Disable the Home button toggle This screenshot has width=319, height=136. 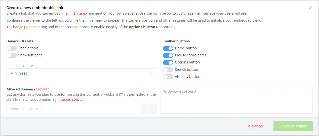[168, 48]
